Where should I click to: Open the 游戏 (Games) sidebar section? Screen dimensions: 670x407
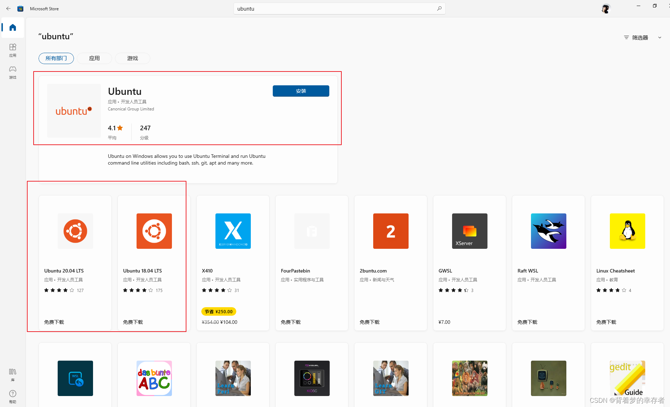13,72
